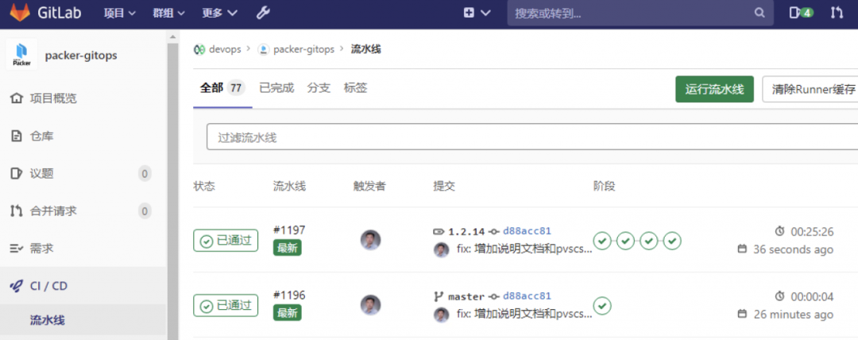Open master branch link
This screenshot has height=340, width=858.
[466, 297]
